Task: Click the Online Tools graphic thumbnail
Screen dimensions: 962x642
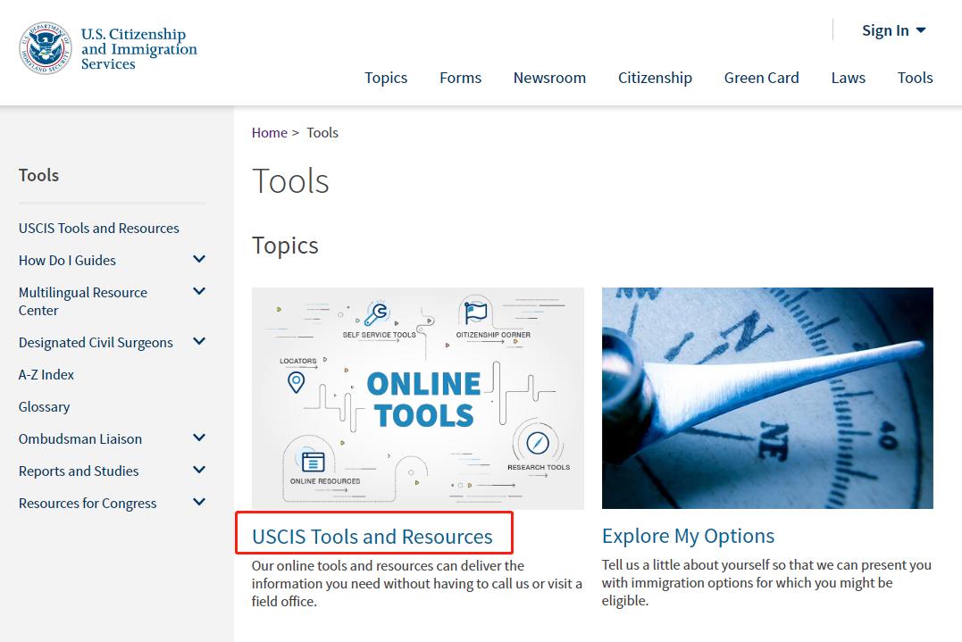Action: tap(417, 398)
